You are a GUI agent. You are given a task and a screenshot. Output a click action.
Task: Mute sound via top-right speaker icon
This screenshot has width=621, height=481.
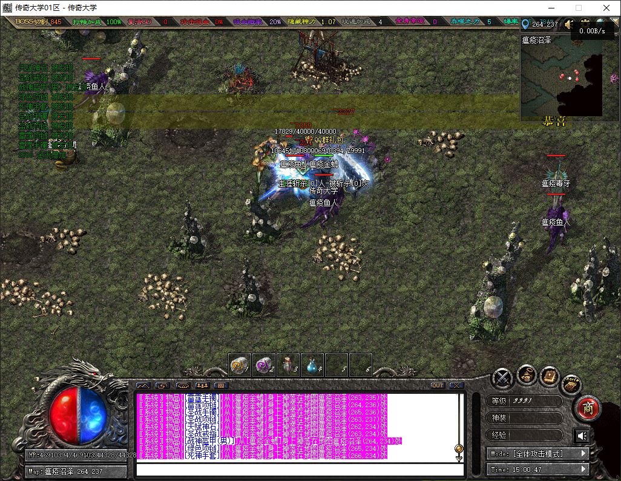click(x=569, y=25)
